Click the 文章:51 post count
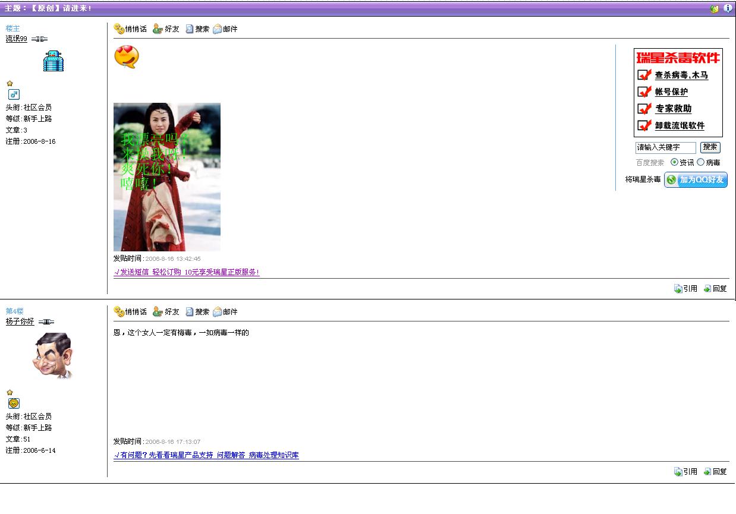 (x=18, y=439)
